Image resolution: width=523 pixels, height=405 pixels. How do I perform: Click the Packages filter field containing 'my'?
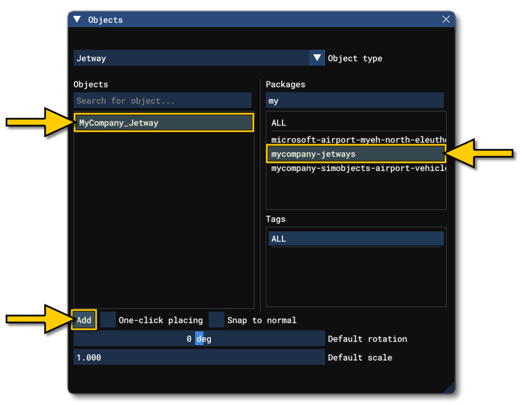[355, 101]
